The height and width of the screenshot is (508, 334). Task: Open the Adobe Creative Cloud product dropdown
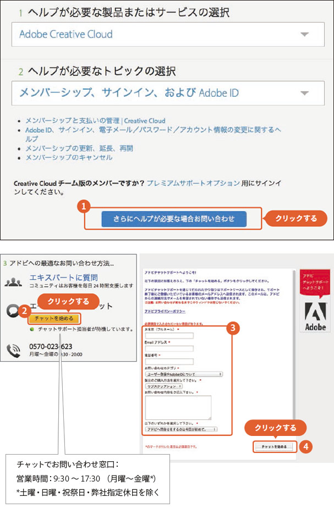[168, 34]
